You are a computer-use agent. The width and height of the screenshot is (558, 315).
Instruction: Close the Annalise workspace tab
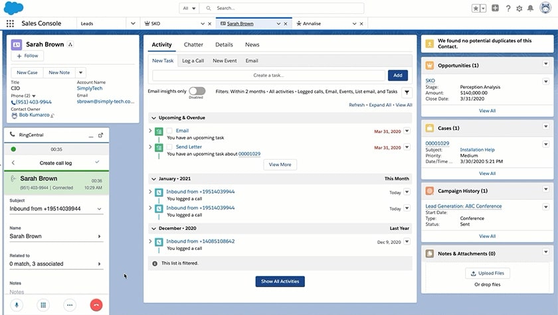[x=361, y=24]
